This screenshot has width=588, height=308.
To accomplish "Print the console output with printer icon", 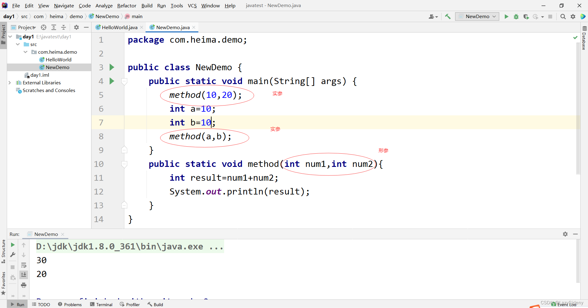I will click(24, 285).
